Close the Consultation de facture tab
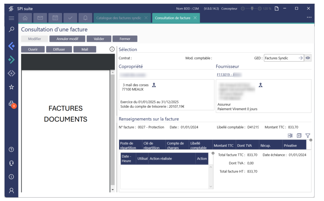This screenshot has height=201, width=324. click(195, 18)
